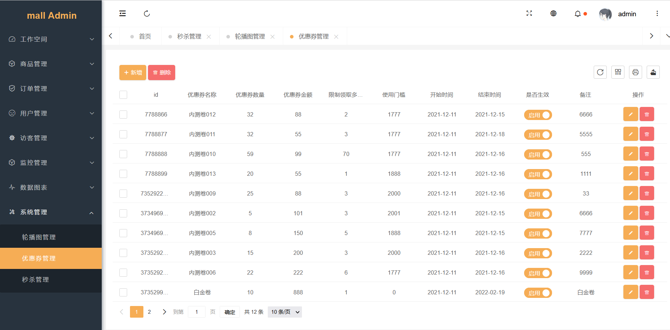
Task: Check the row for 白金卷
Action: [123, 292]
